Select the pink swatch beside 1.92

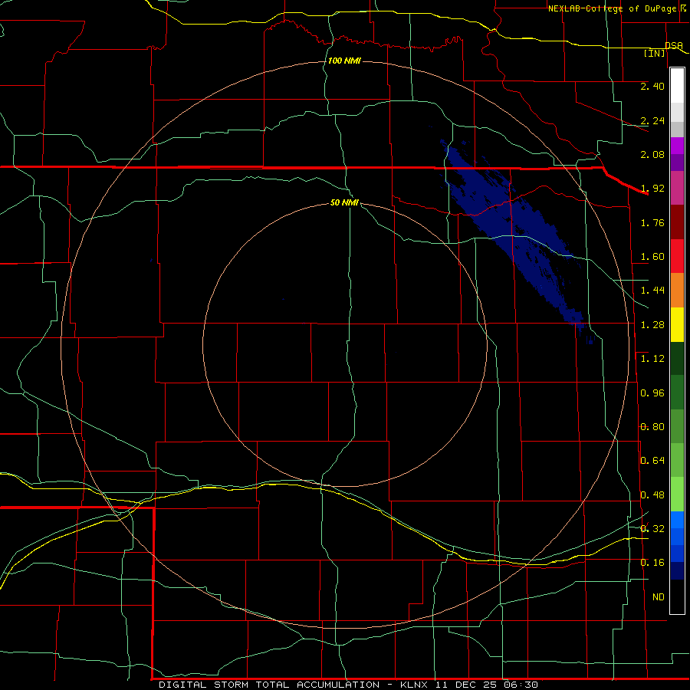[x=677, y=188]
